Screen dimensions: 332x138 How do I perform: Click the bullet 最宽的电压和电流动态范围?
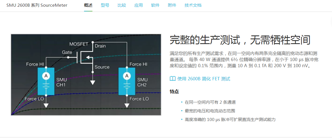(210, 111)
